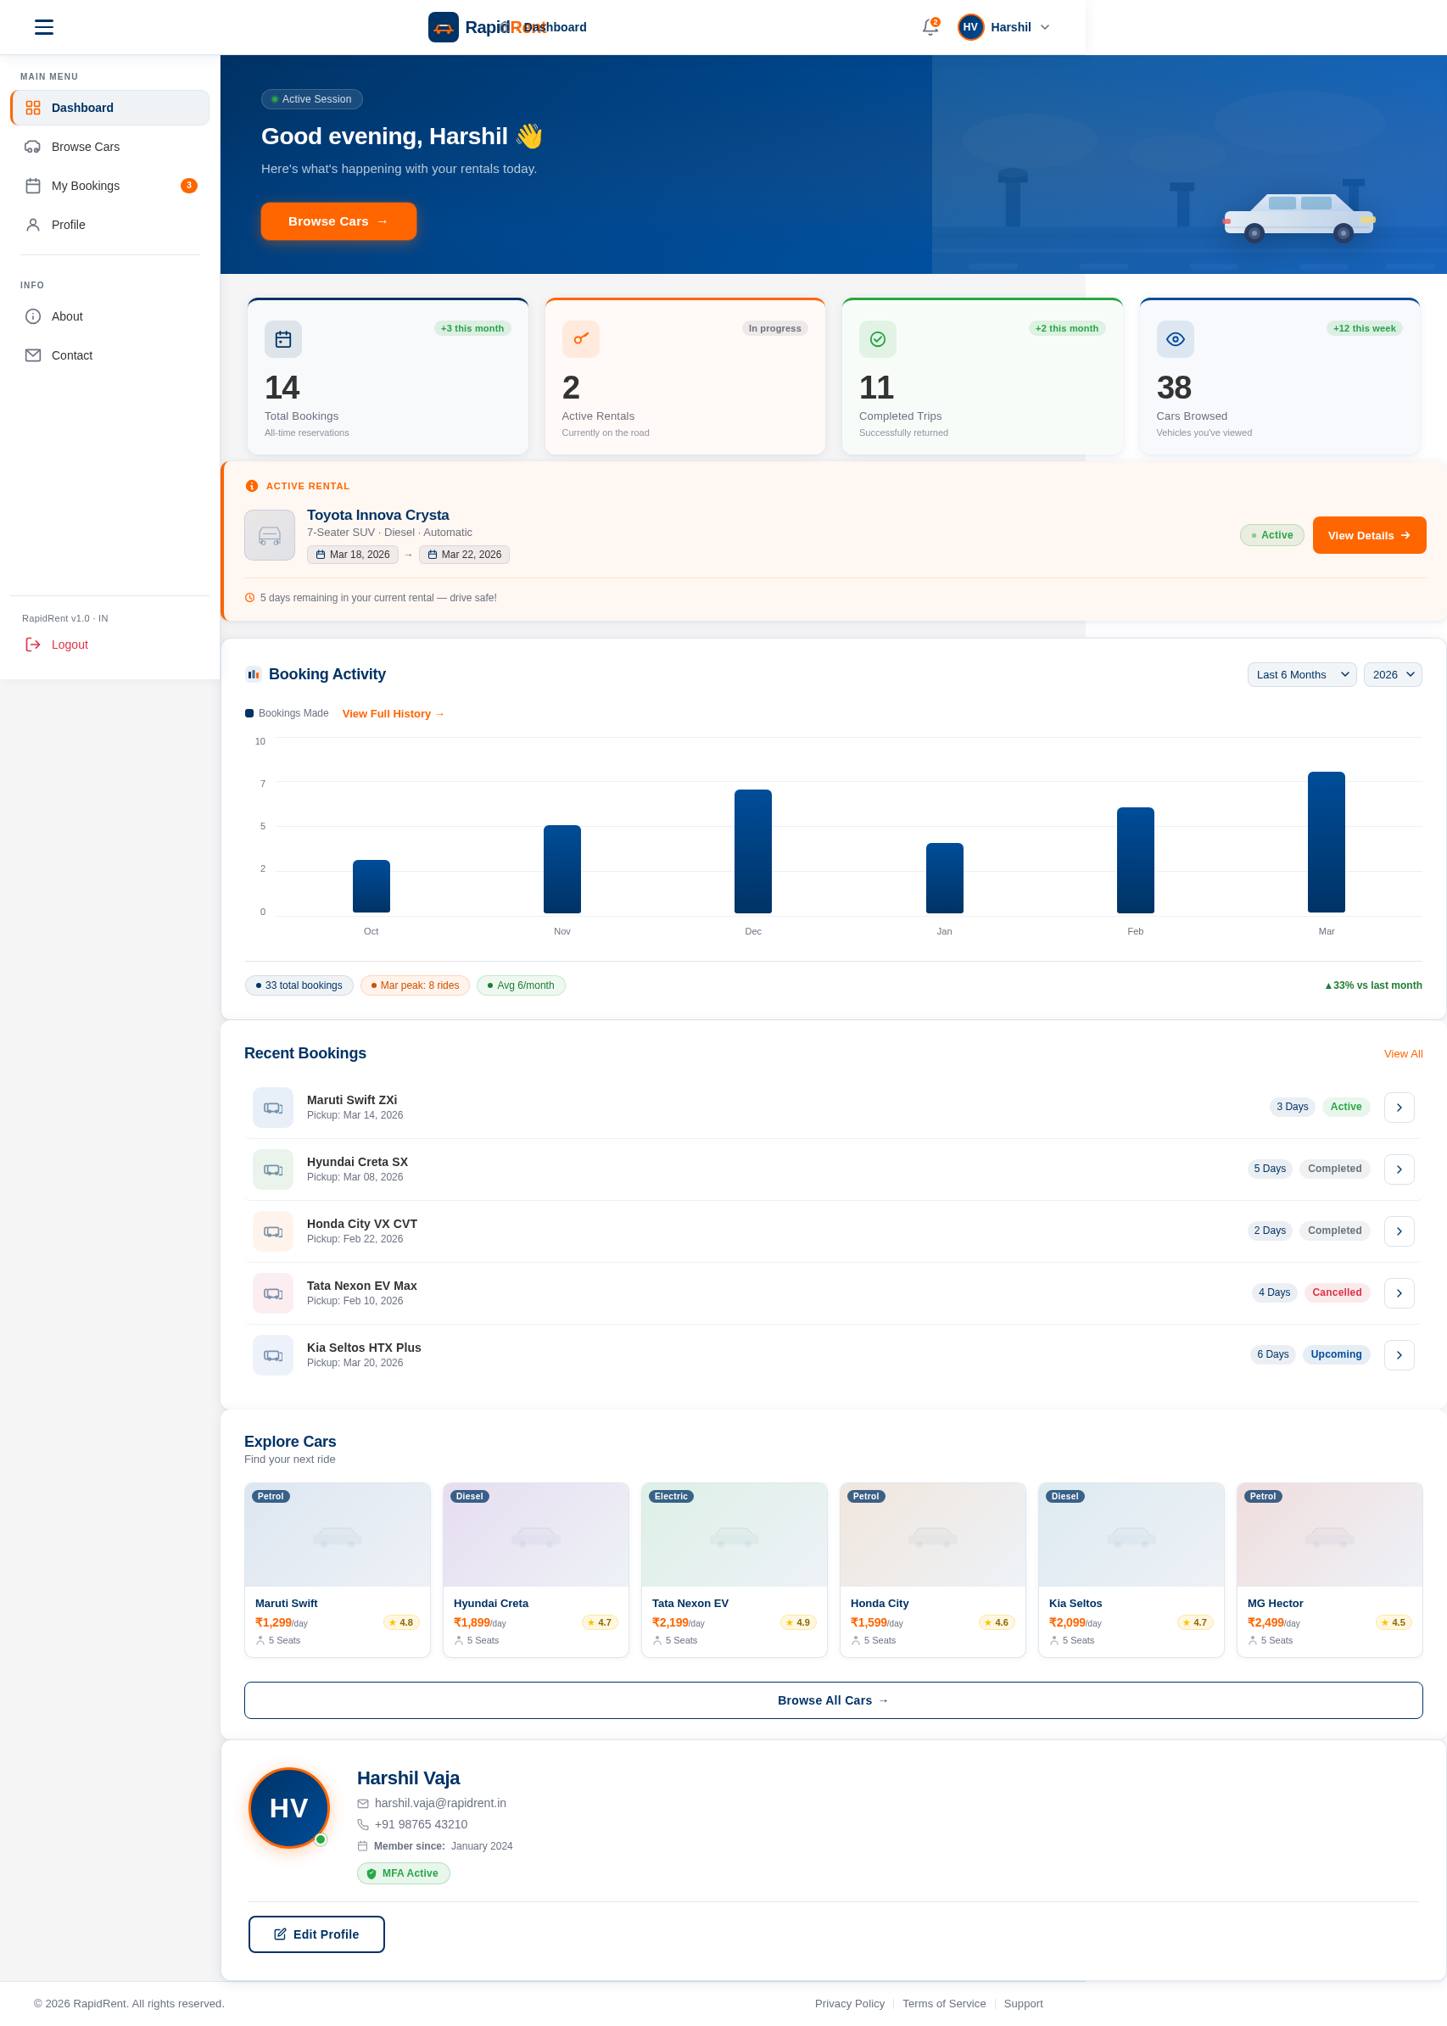Screen dimensions: 1447x2026
Task: Click View Full History link
Action: pyautogui.click(x=392, y=714)
